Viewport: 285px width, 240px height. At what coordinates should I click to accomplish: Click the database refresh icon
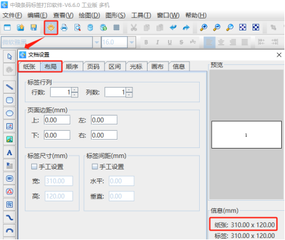[104, 27]
